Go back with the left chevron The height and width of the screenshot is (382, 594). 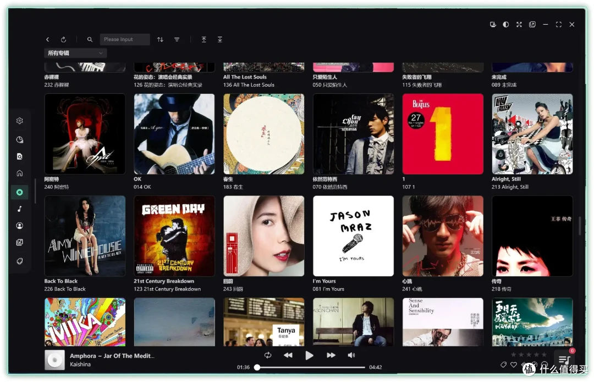point(47,40)
